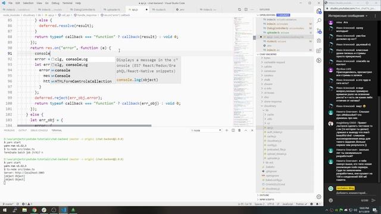Switch to DEBUG CONSOLE panel tab
Screen dimensions: 381x214
pyautogui.click(x=39, y=131)
